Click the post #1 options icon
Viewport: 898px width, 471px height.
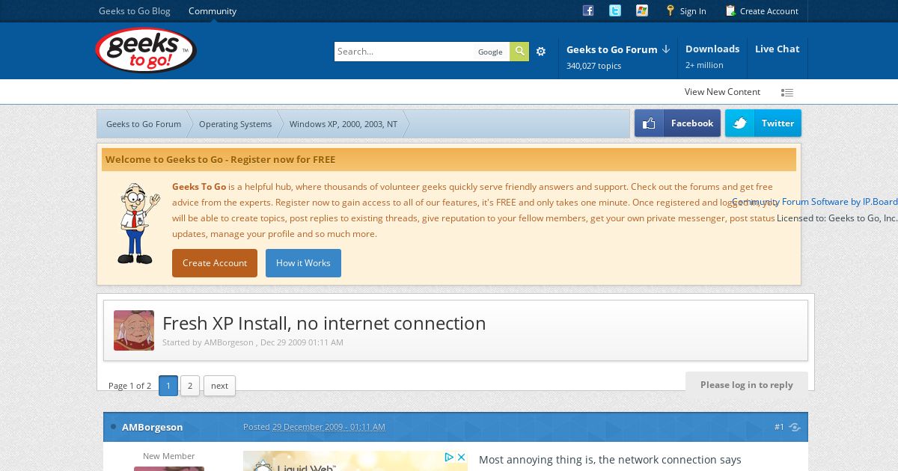795,428
